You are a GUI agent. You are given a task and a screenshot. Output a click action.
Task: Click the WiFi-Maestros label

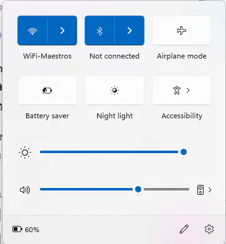coord(47,56)
